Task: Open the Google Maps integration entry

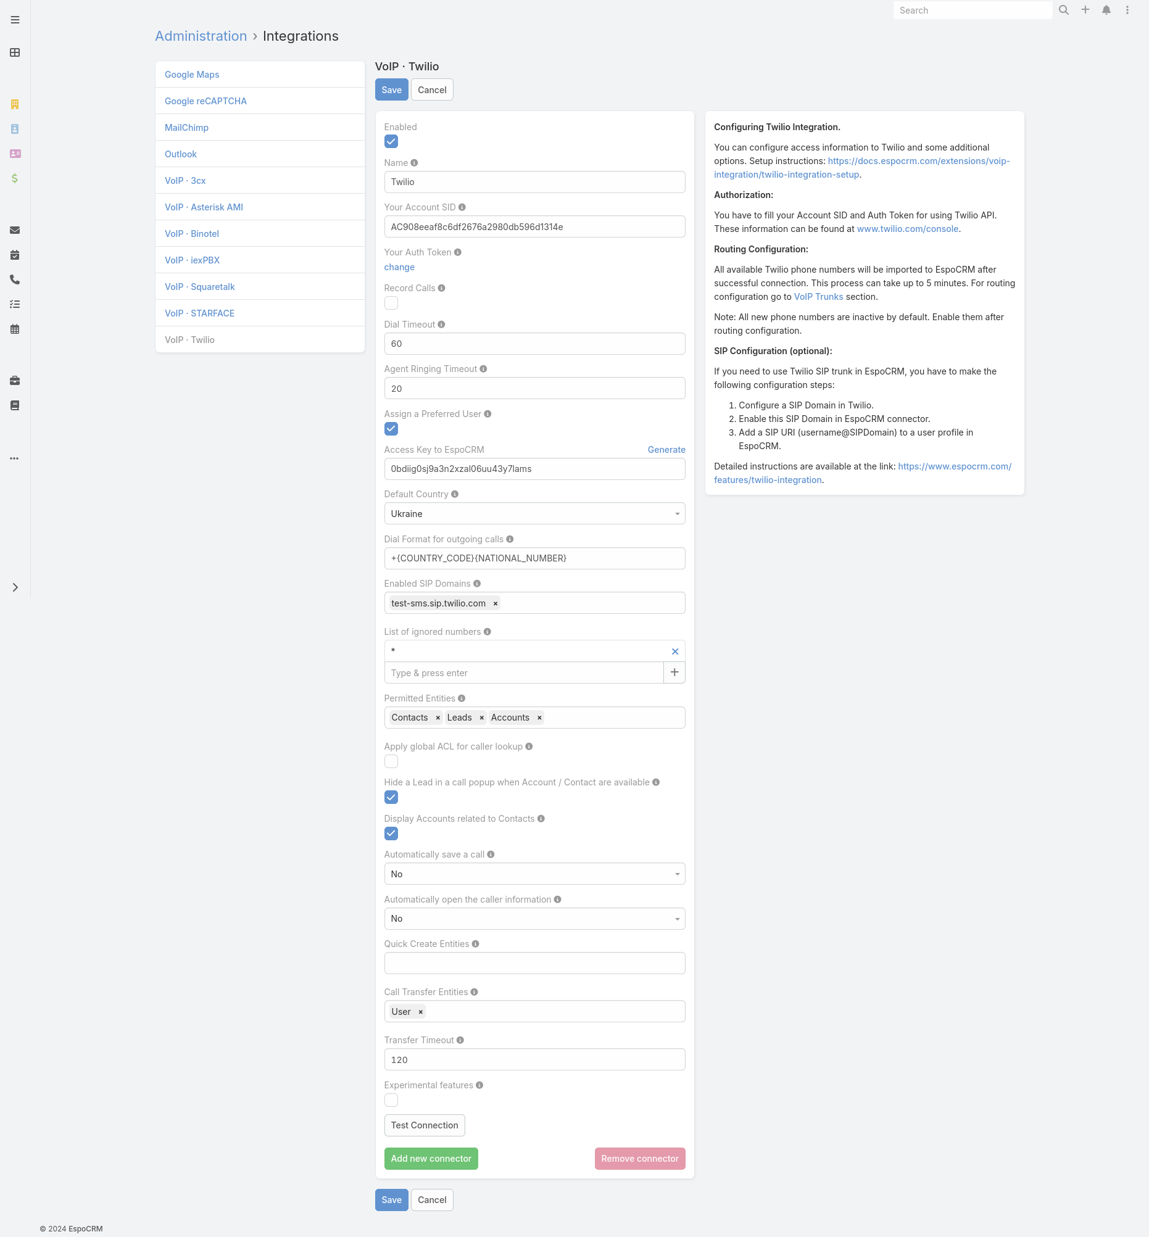Action: 191,74
